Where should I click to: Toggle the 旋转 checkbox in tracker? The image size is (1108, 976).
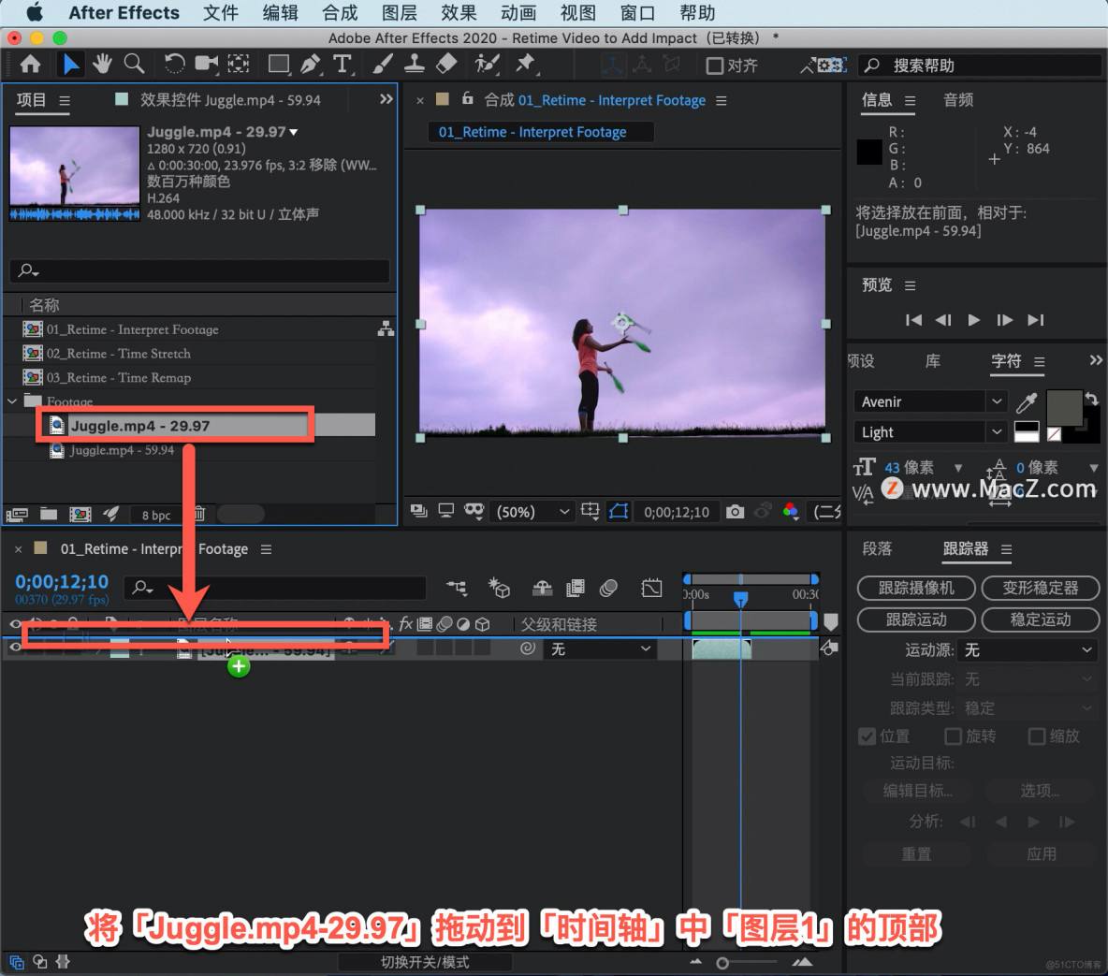(953, 736)
